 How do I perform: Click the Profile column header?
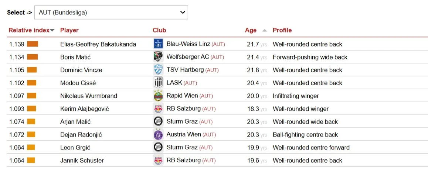[282, 30]
